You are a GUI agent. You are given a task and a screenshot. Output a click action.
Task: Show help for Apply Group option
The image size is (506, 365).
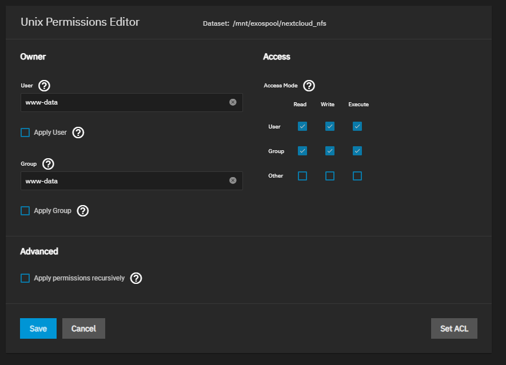[83, 211]
